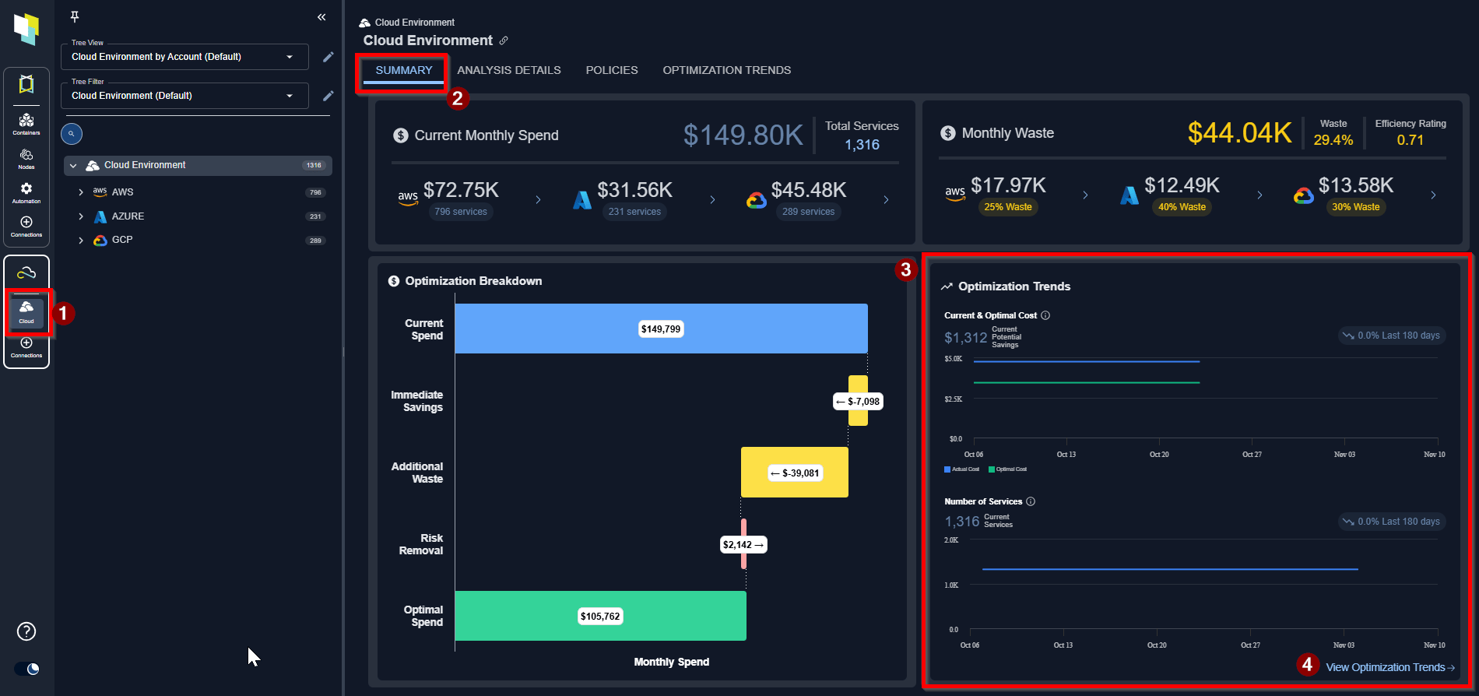Screen dimensions: 1479x696
Task: Click info icon beside Number of Services
Action: (1031, 501)
